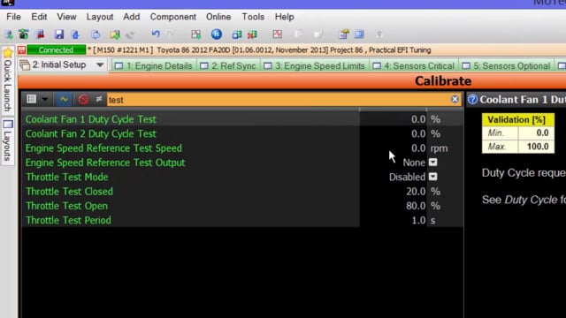Click the blue save-with-arrow toolbar icon
The image size is (566, 318).
tap(75, 34)
